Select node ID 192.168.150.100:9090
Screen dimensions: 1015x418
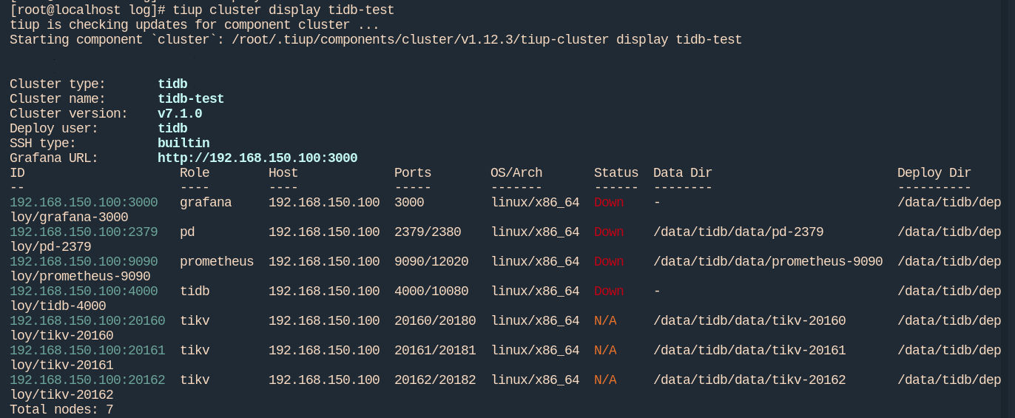(x=84, y=261)
